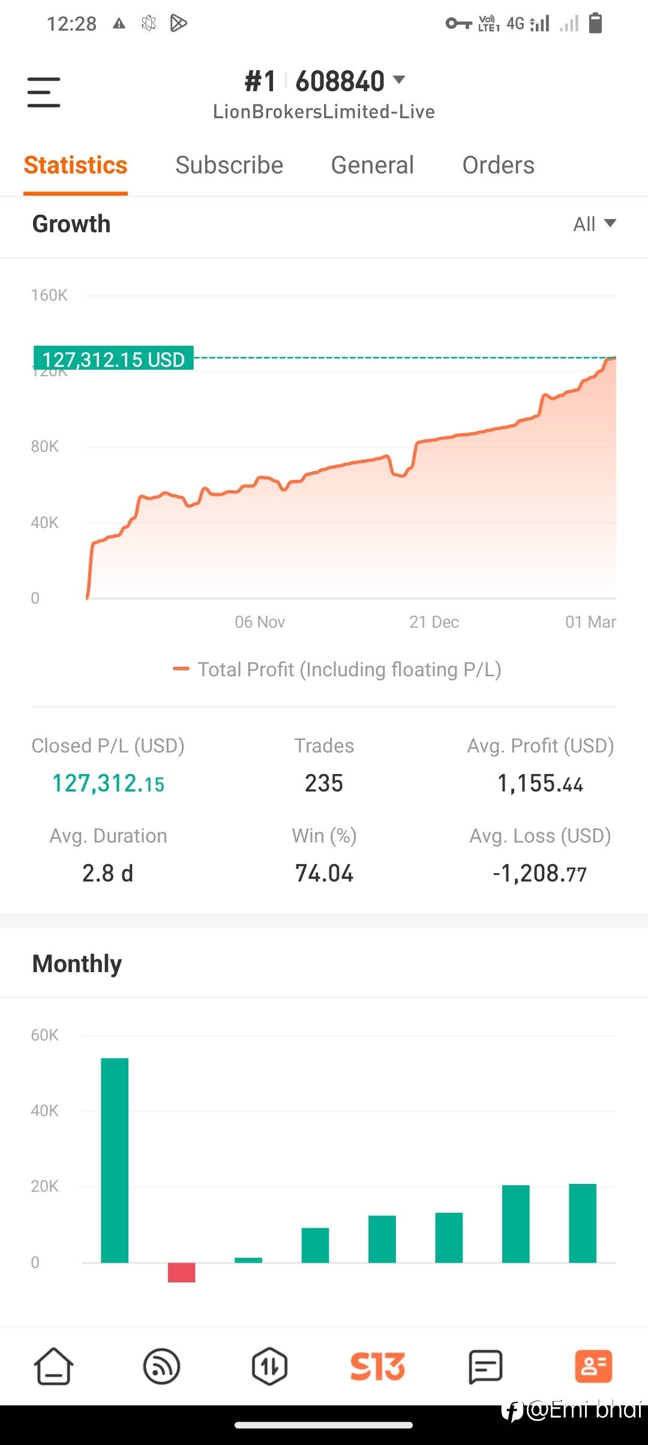Switch to the Orders tab

coord(498,165)
